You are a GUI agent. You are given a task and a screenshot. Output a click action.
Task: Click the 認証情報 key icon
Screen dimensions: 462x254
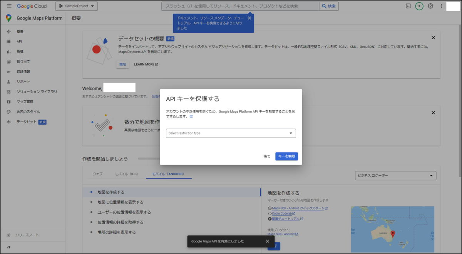pyautogui.click(x=8, y=71)
